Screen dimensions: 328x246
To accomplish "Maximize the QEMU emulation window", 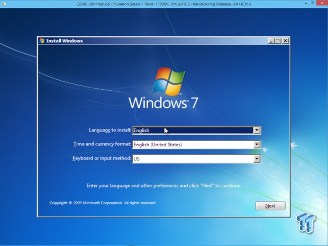I will pos(313,3).
